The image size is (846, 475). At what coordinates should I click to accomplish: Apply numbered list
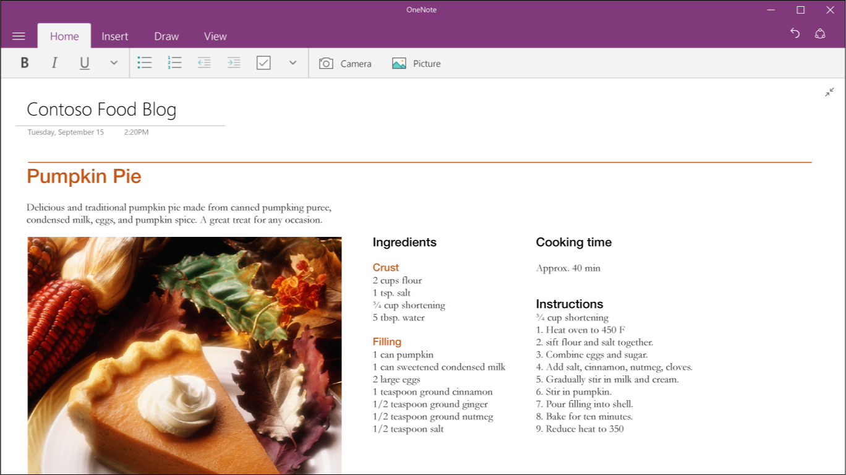coord(174,63)
